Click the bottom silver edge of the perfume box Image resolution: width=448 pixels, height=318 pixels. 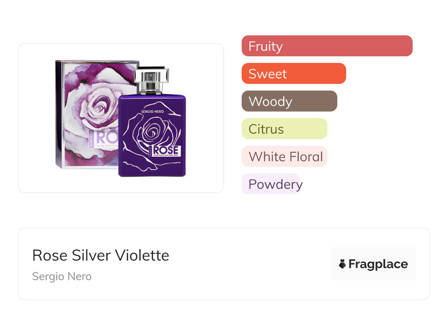click(88, 167)
